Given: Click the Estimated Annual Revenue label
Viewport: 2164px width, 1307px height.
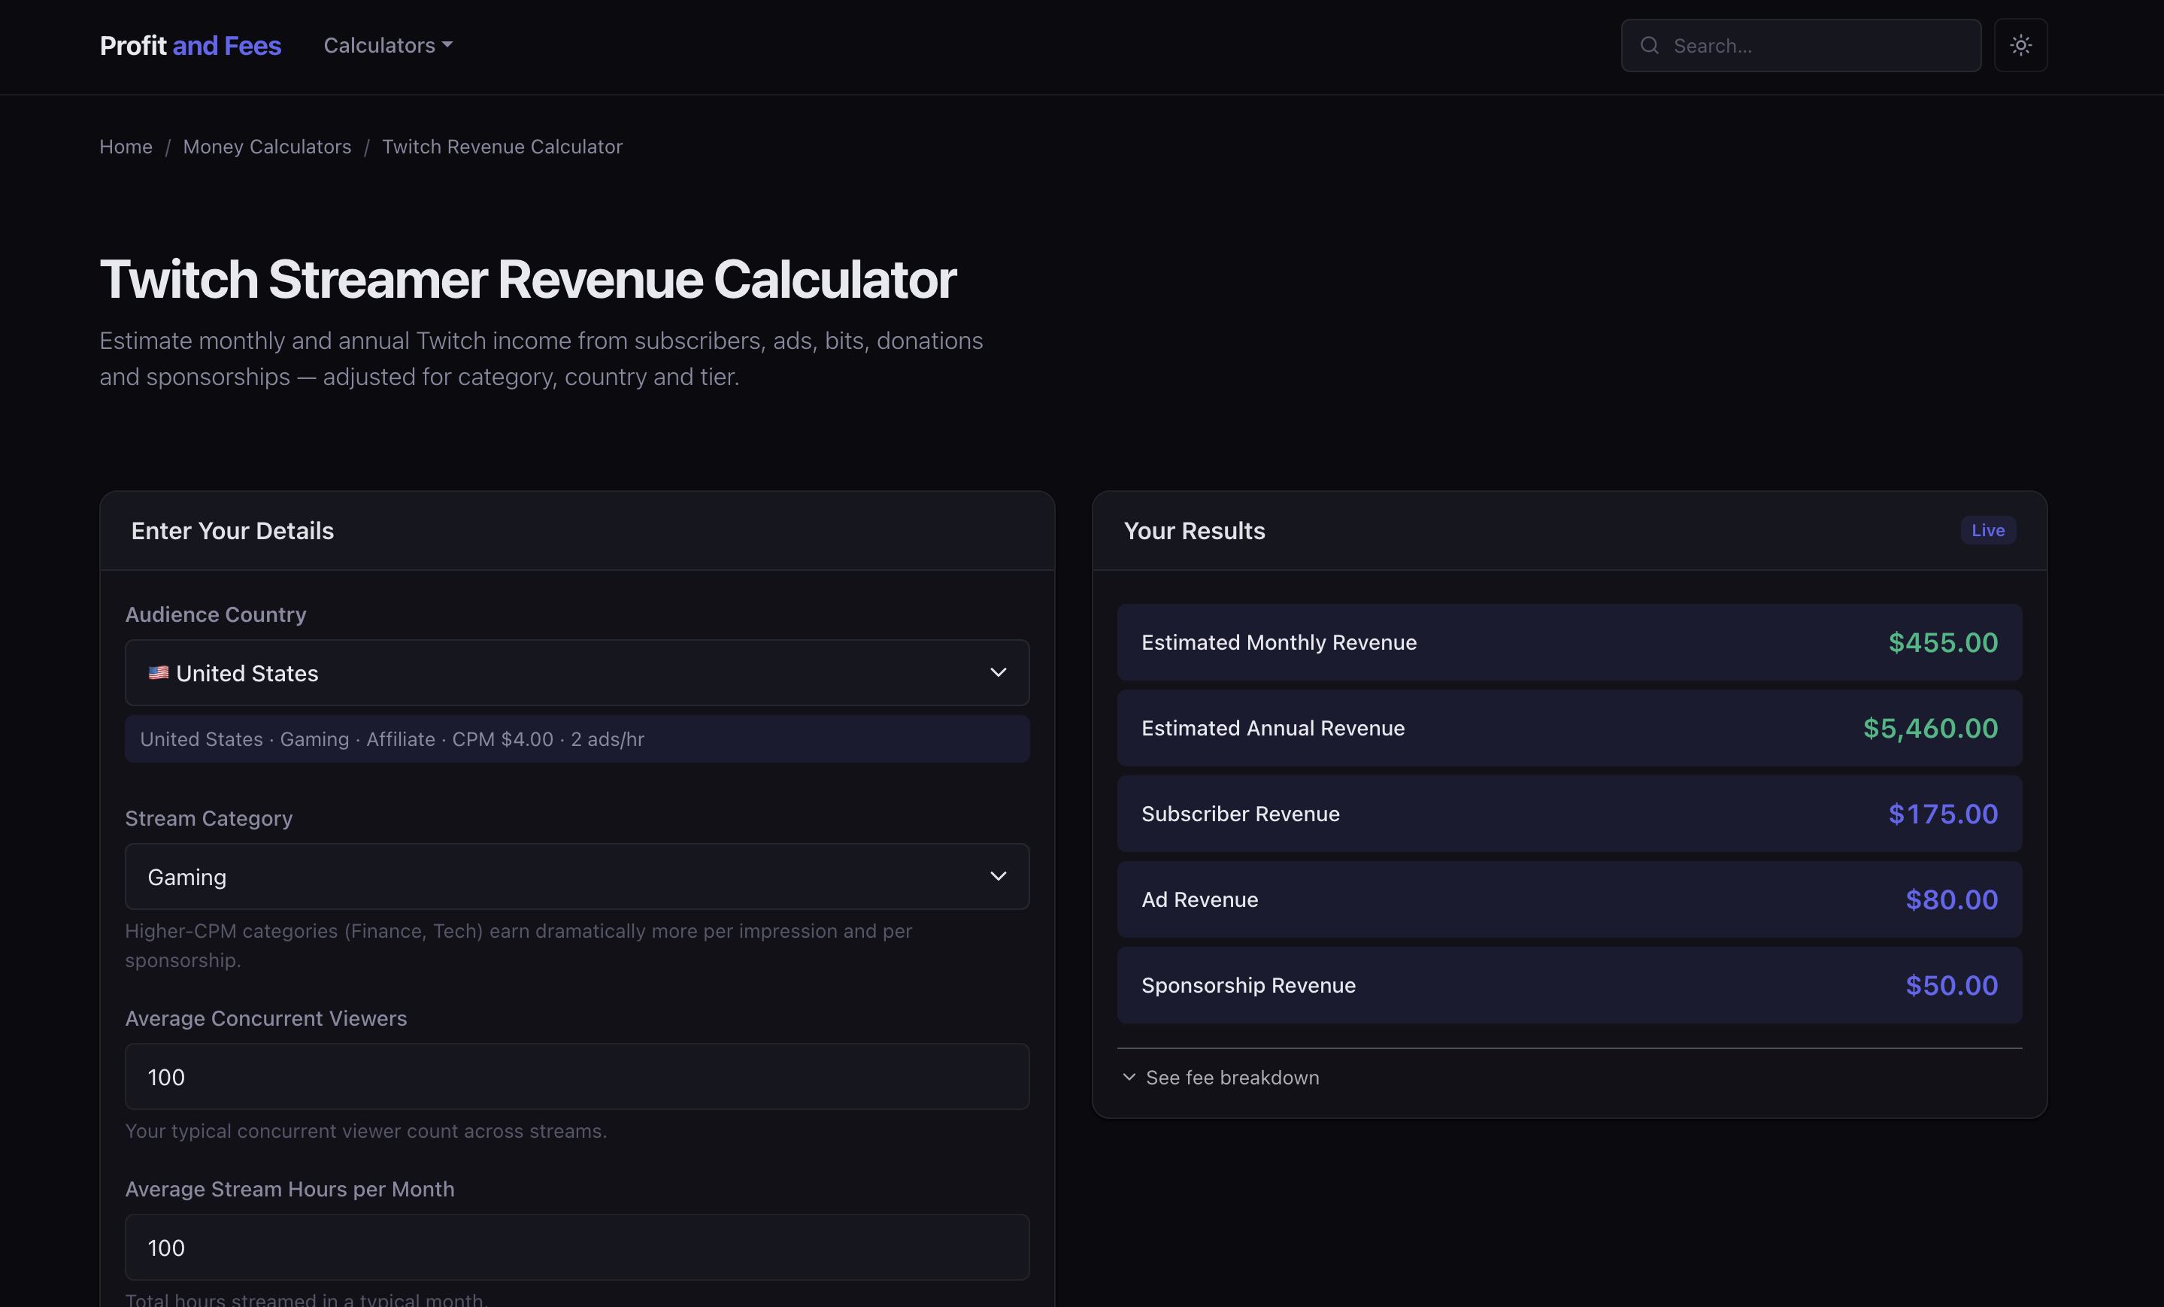Looking at the screenshot, I should [x=1272, y=728].
